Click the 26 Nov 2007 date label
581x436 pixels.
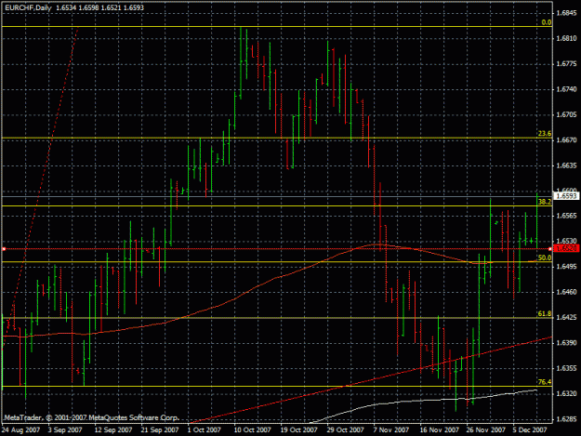(486, 429)
